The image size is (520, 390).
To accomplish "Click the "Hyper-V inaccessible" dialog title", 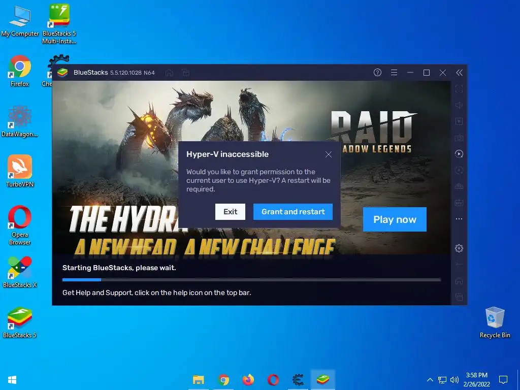I will pos(227,154).
